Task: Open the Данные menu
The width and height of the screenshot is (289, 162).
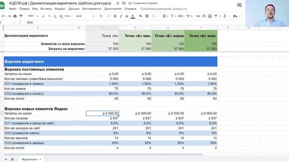Action: point(74,9)
